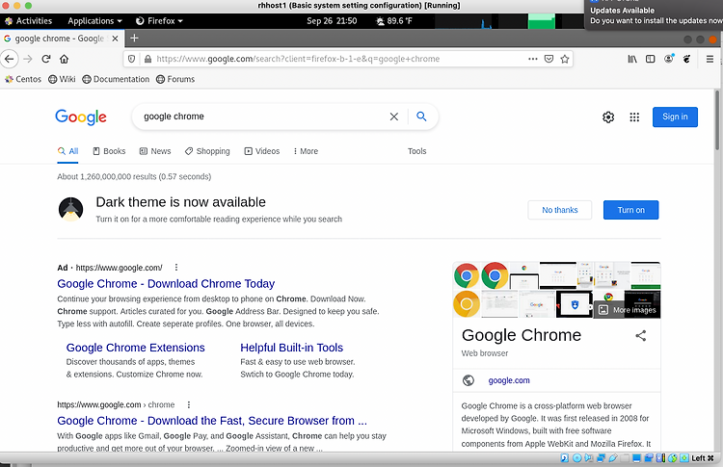Click the weather indicator in the top bar
The height and width of the screenshot is (467, 723).
(x=394, y=21)
